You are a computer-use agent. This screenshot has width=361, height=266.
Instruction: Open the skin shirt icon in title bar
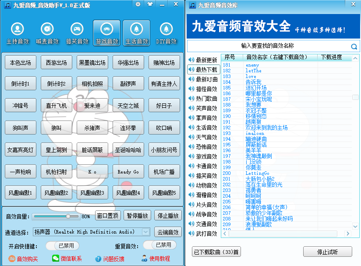tap(150, 4)
